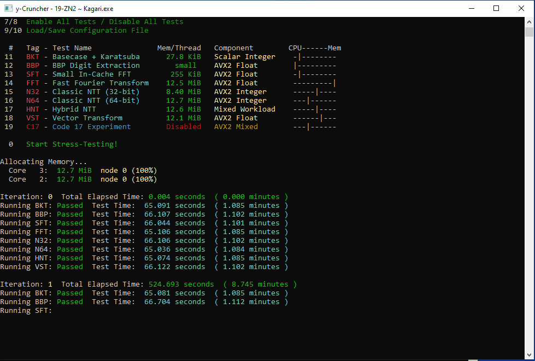Click the '8.40 MiB' memory value
The height and width of the screenshot is (361, 535).
pyautogui.click(x=184, y=91)
